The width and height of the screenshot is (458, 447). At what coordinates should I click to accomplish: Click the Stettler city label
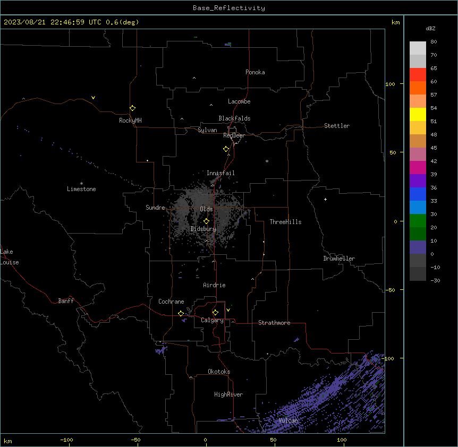(x=336, y=126)
